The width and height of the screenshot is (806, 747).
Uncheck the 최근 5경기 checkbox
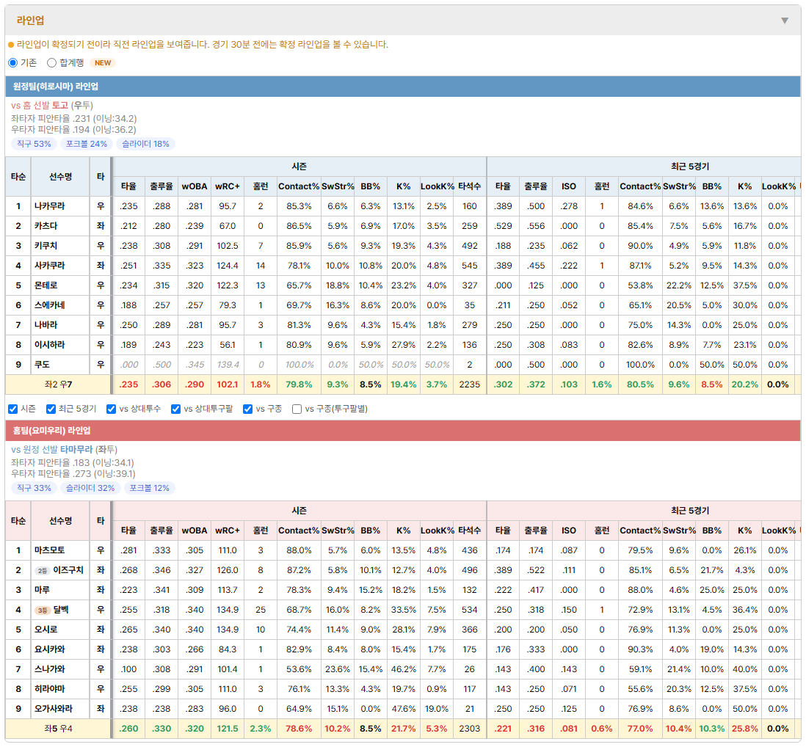point(51,409)
